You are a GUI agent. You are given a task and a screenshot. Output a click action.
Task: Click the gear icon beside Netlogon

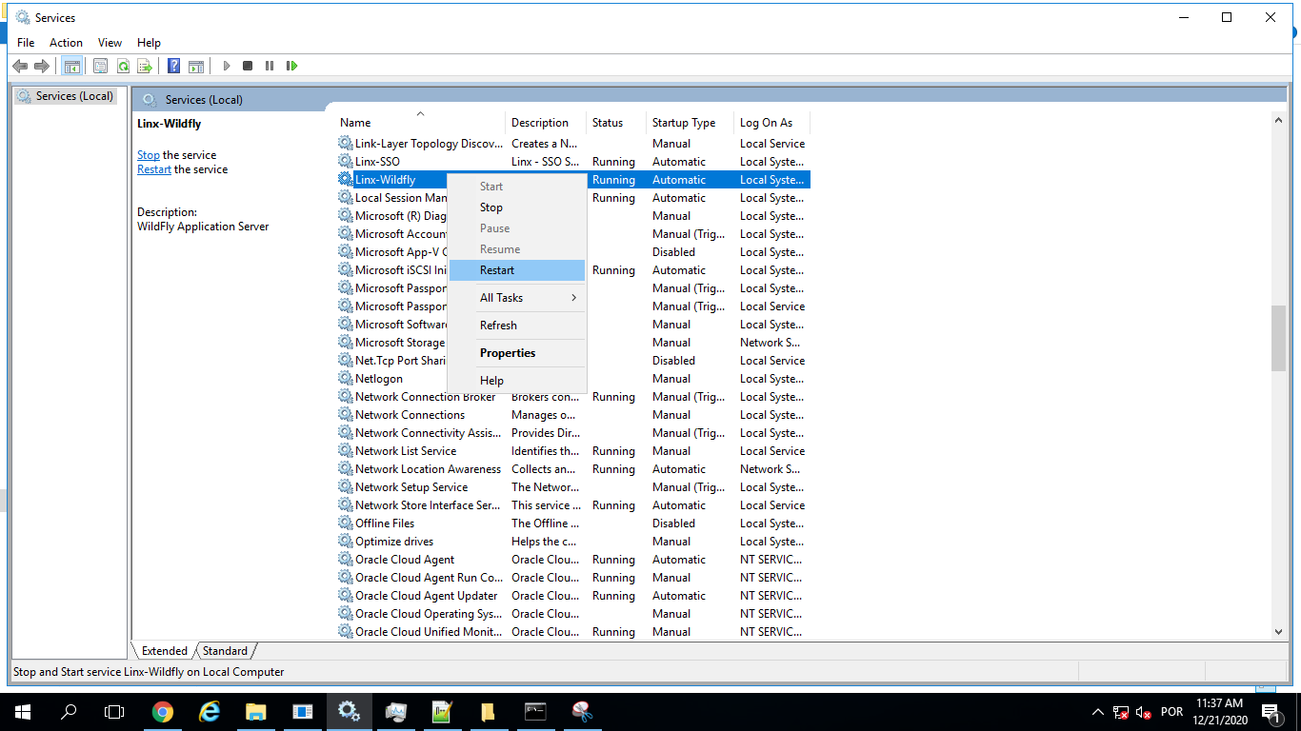click(345, 379)
